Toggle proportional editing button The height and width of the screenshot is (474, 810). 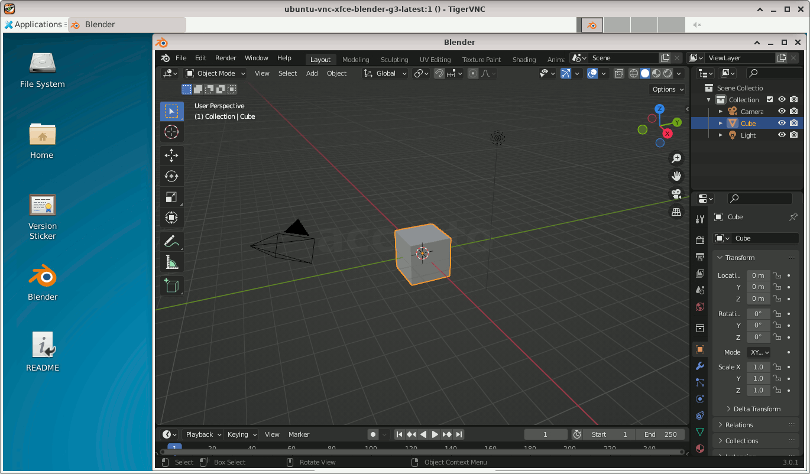[x=473, y=73]
